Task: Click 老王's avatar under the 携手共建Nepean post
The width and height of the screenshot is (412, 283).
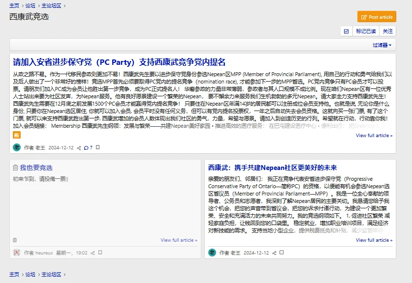Action: tap(212, 253)
